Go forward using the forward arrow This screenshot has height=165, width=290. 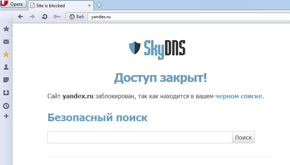coord(32,17)
